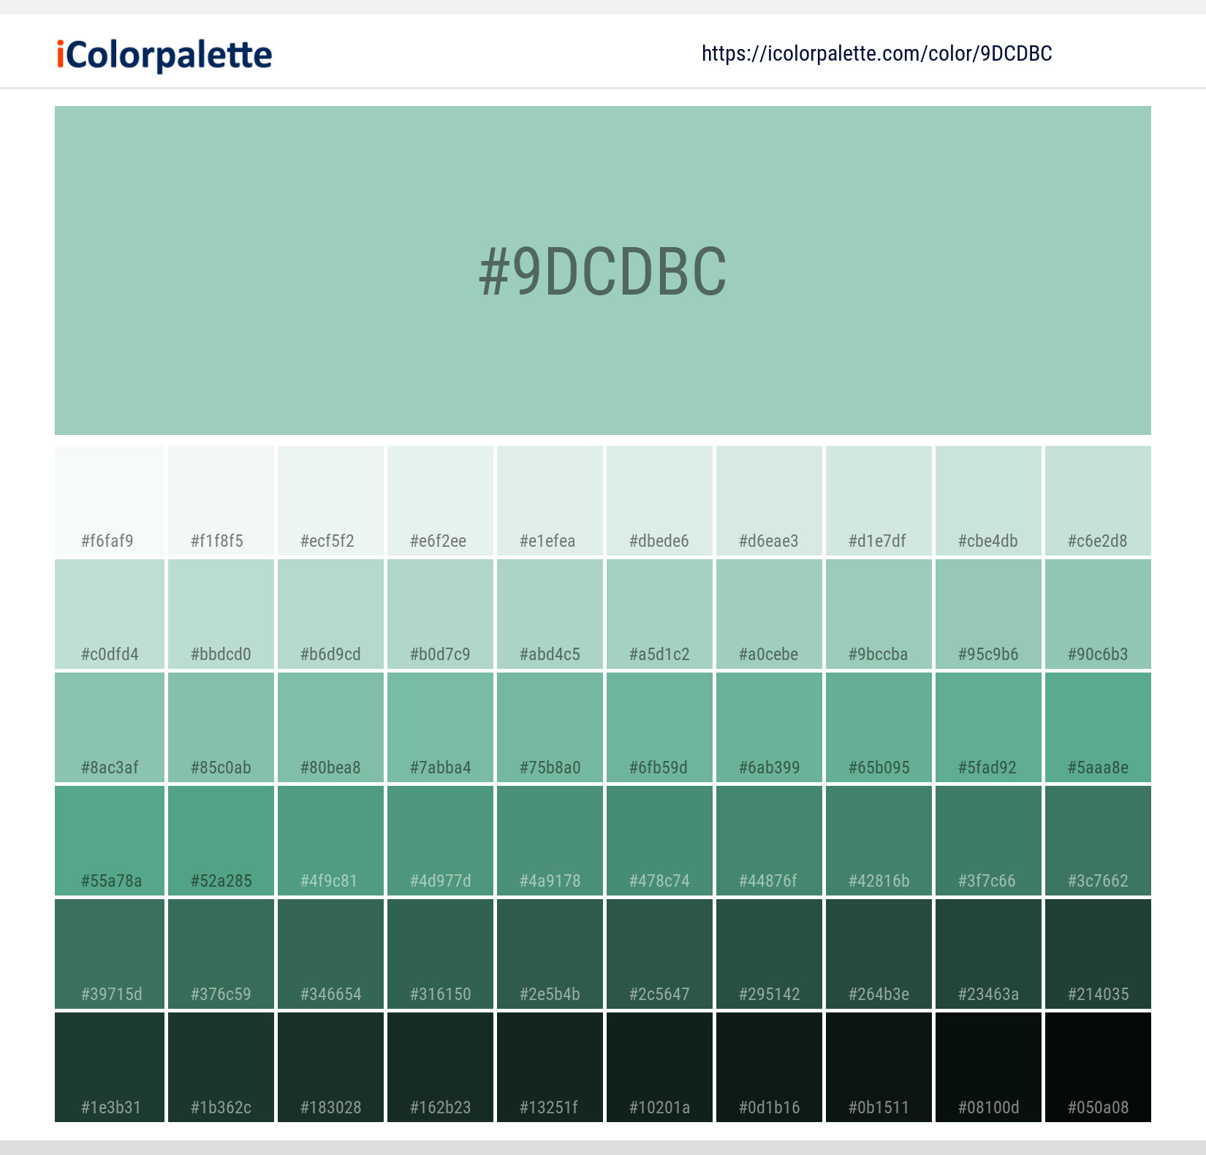Select the #3c7662 swatch
The width and height of the screenshot is (1206, 1155).
1098,841
